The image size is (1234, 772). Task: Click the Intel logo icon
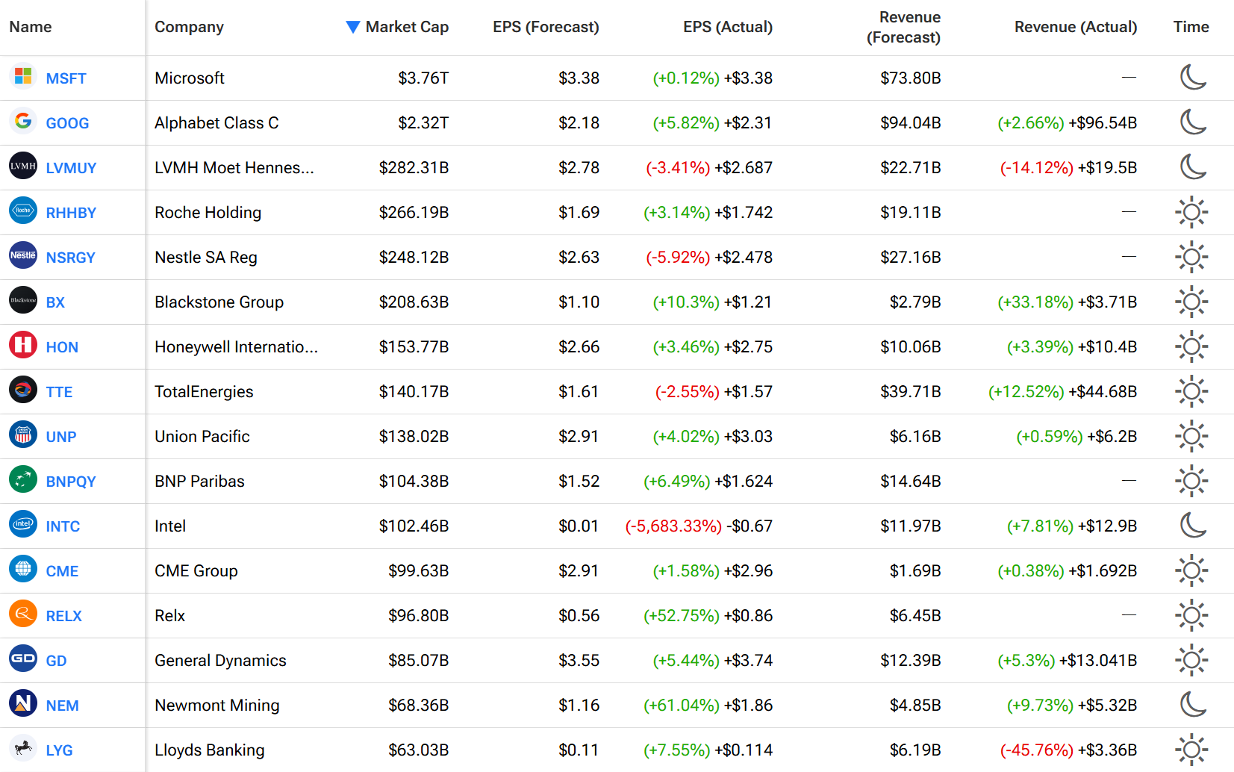pyautogui.click(x=23, y=524)
